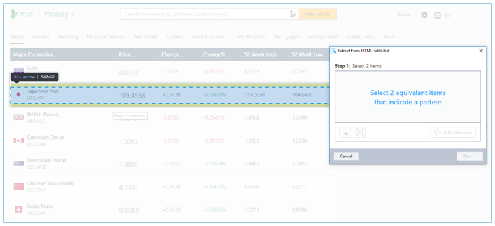Open the Real Estate tab
The width and height of the screenshot is (495, 226).
pyautogui.click(x=145, y=36)
